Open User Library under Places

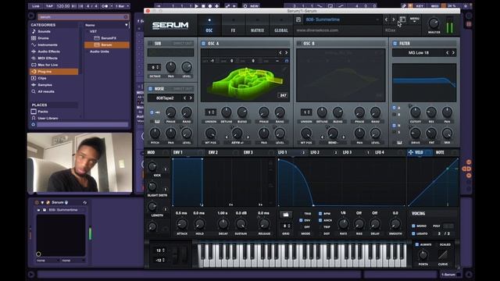click(48, 118)
